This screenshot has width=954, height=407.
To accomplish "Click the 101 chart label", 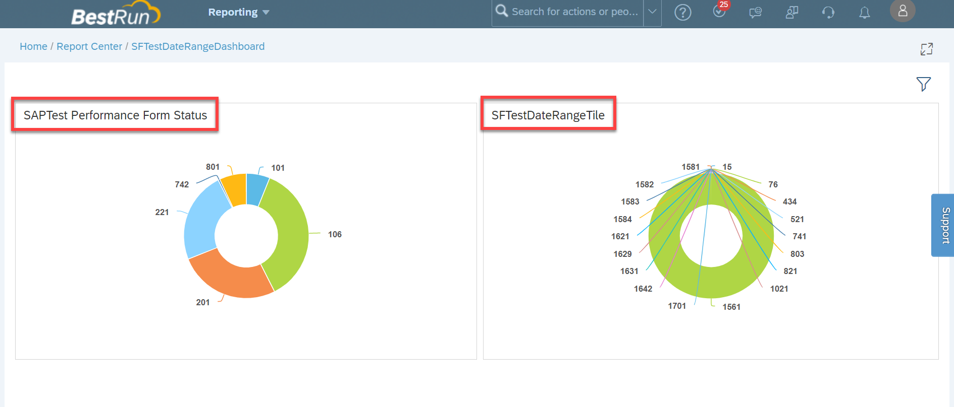I will 278,168.
